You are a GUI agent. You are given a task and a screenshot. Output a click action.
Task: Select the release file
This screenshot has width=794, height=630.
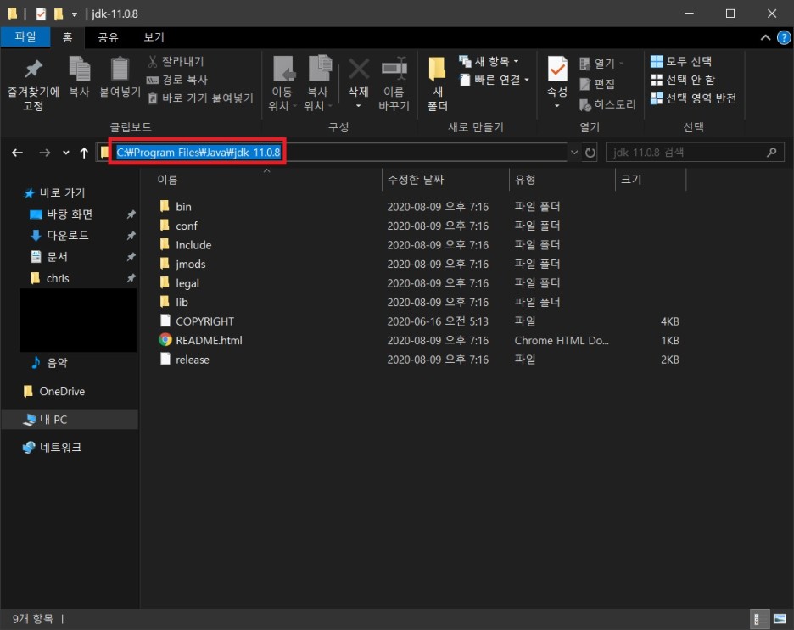[x=193, y=360]
